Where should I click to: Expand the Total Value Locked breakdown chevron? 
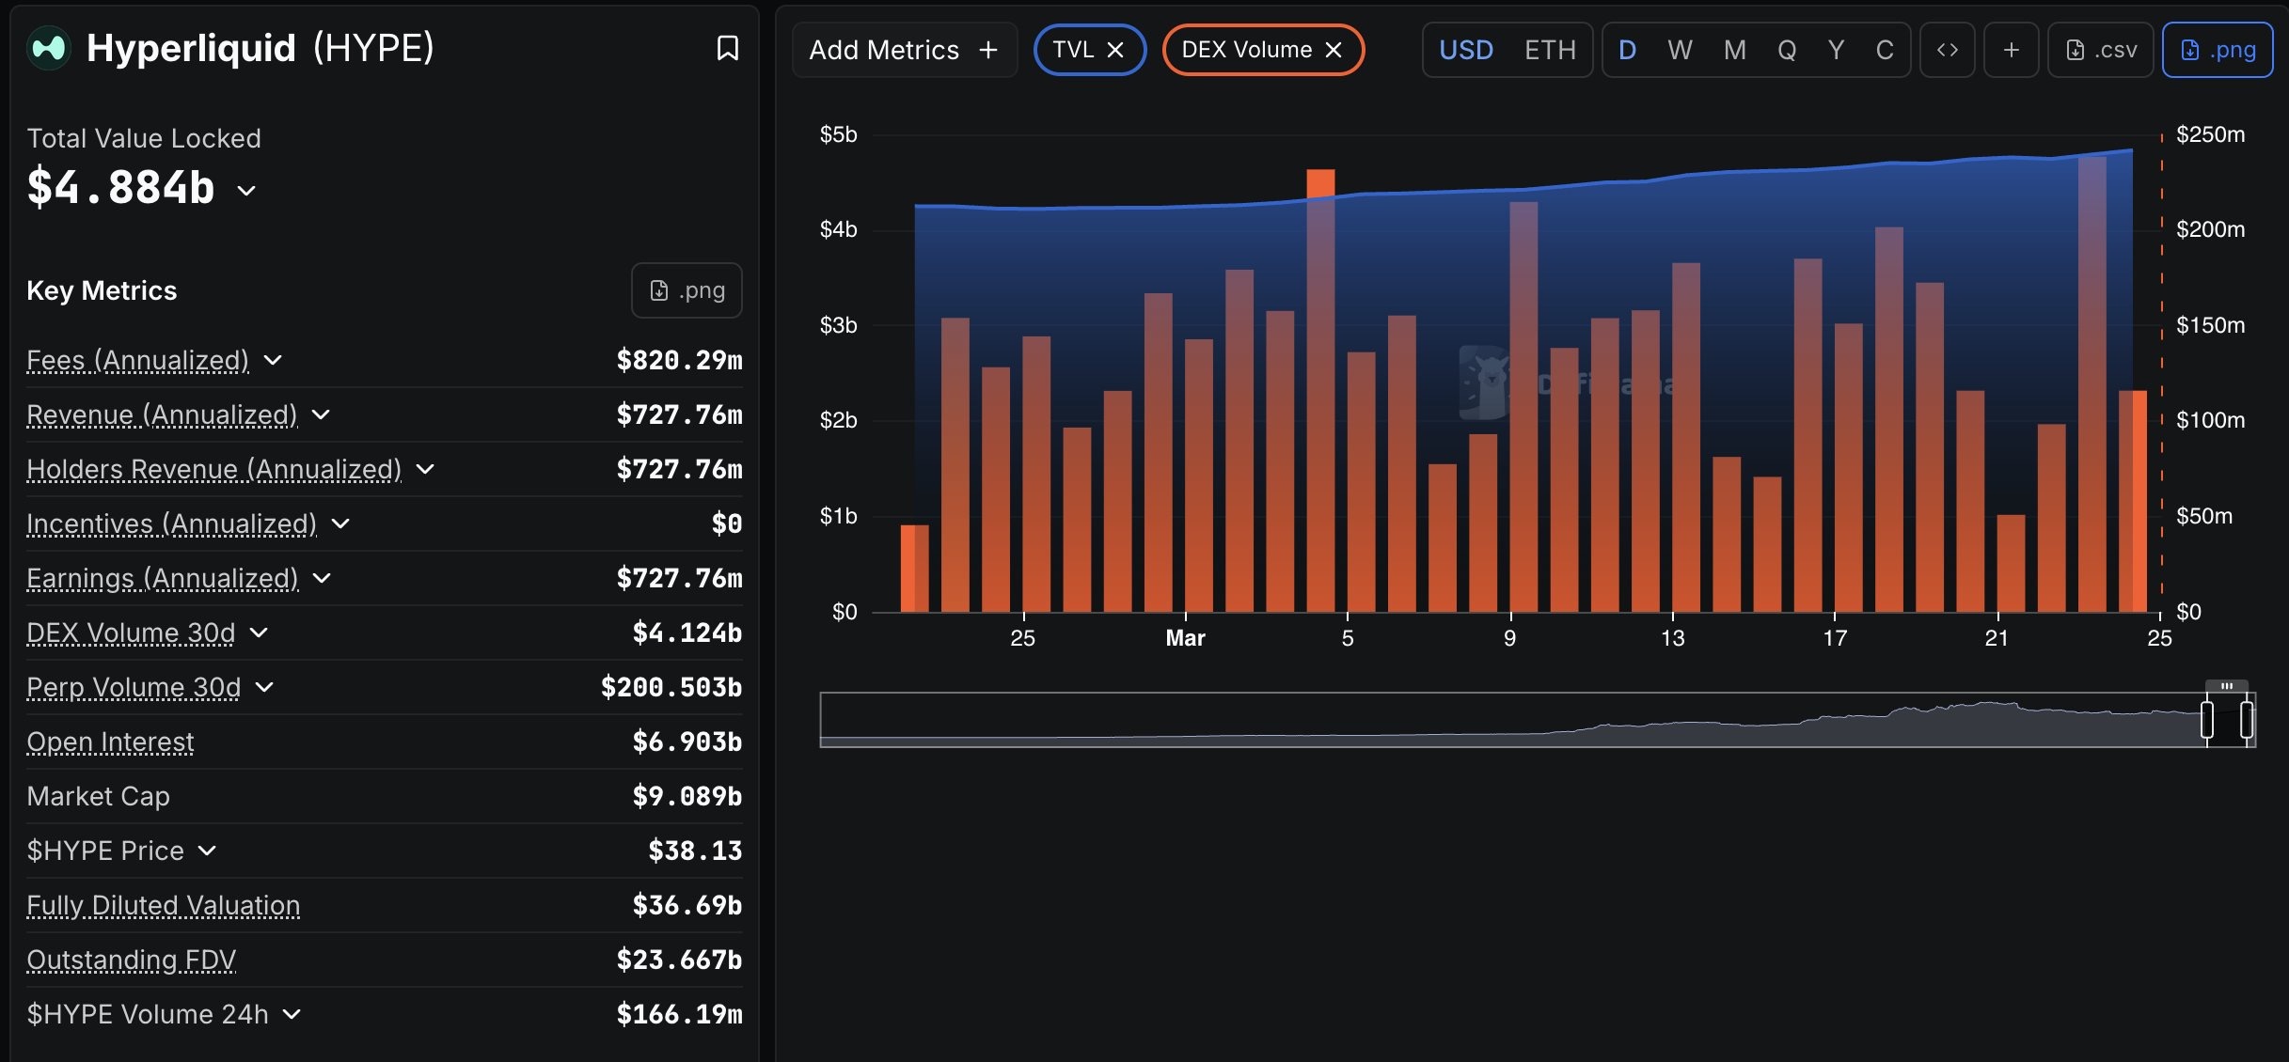pyautogui.click(x=246, y=190)
